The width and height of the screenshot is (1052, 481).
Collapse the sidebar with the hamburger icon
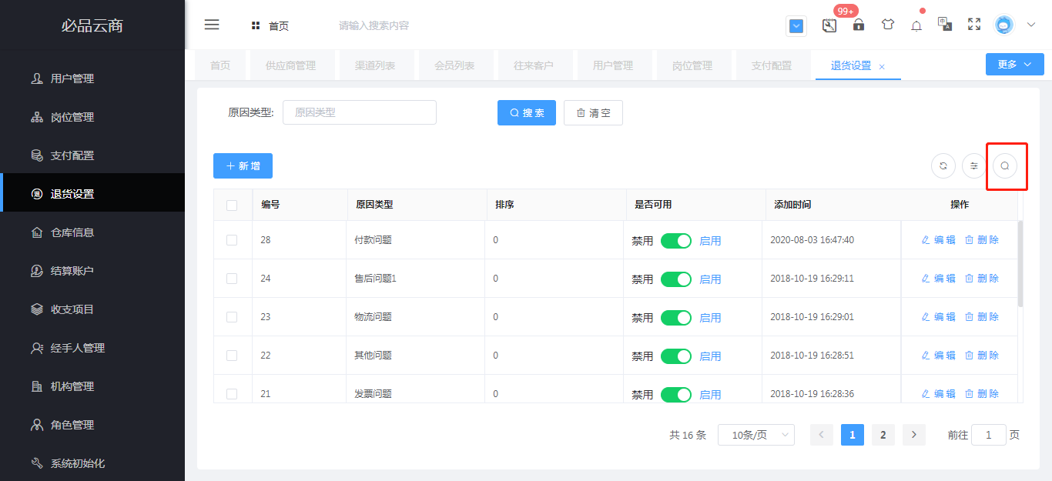point(212,25)
